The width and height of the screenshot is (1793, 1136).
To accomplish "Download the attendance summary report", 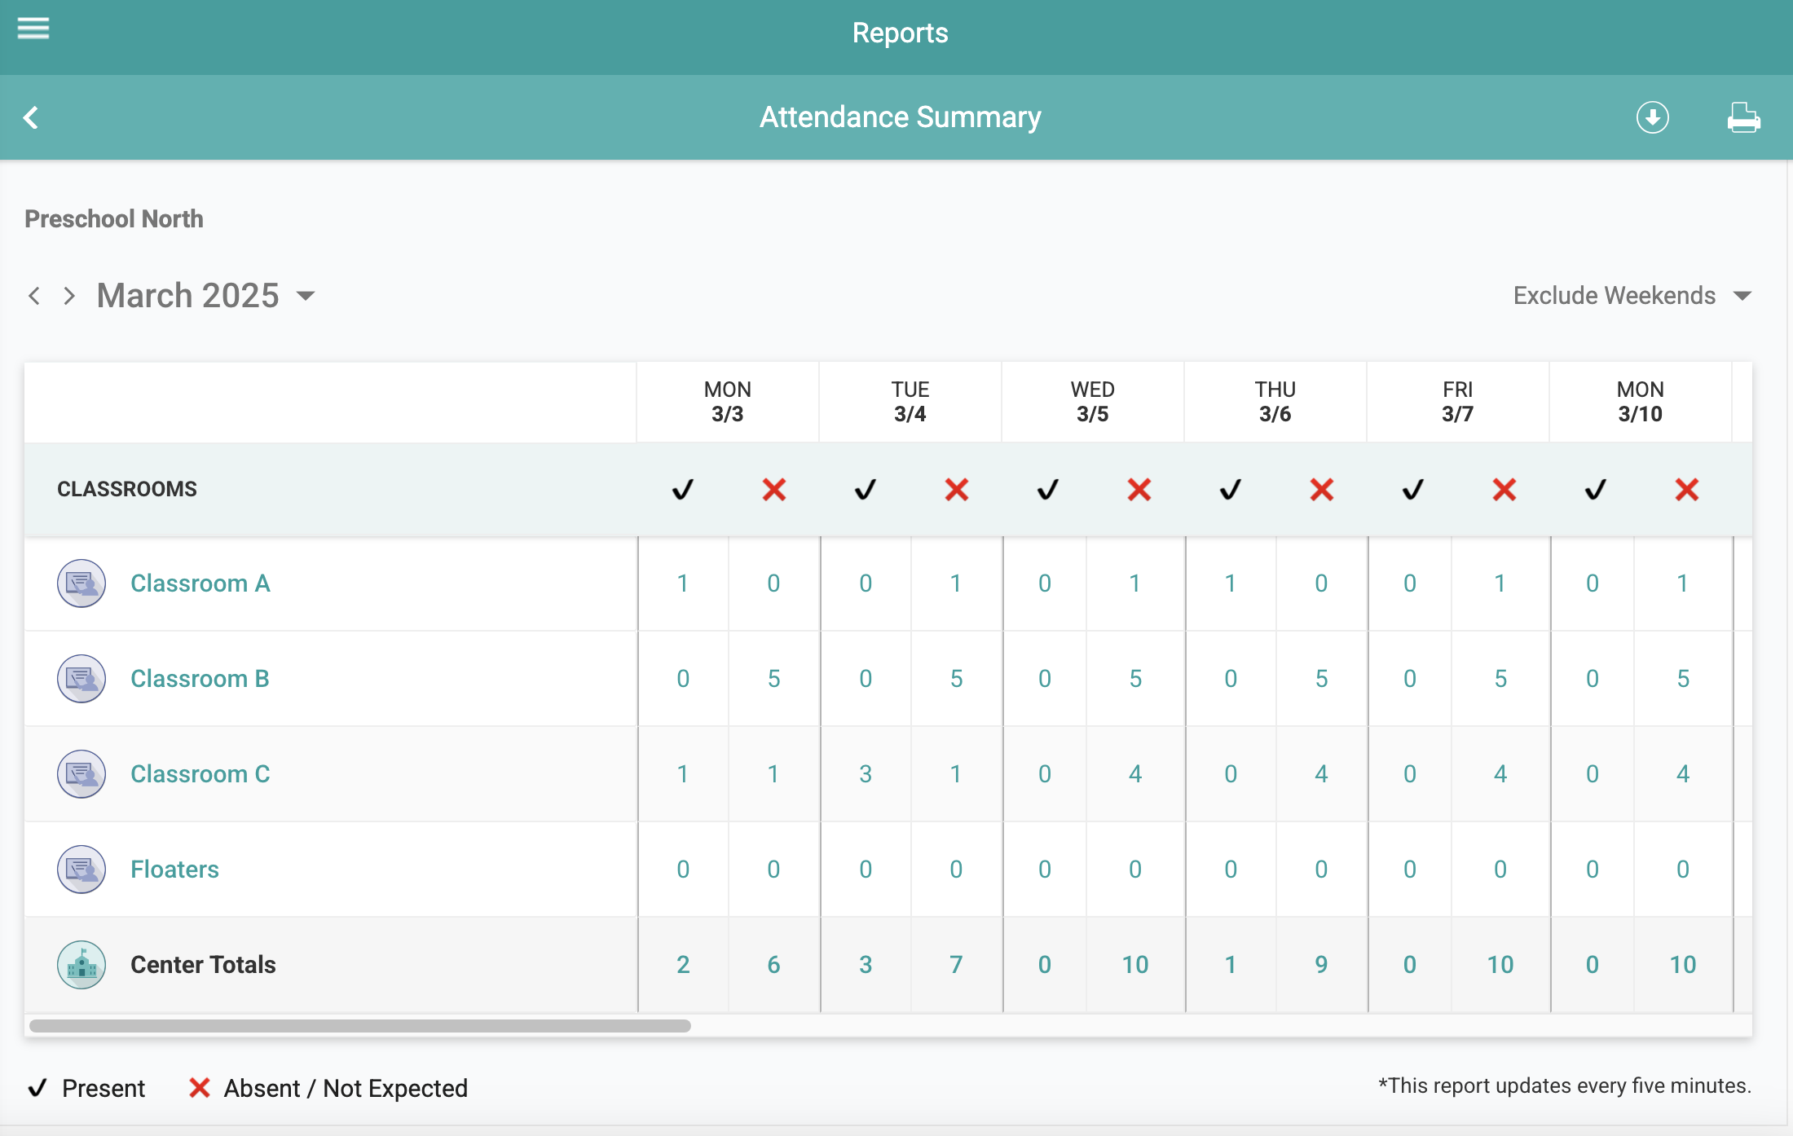I will tap(1652, 117).
